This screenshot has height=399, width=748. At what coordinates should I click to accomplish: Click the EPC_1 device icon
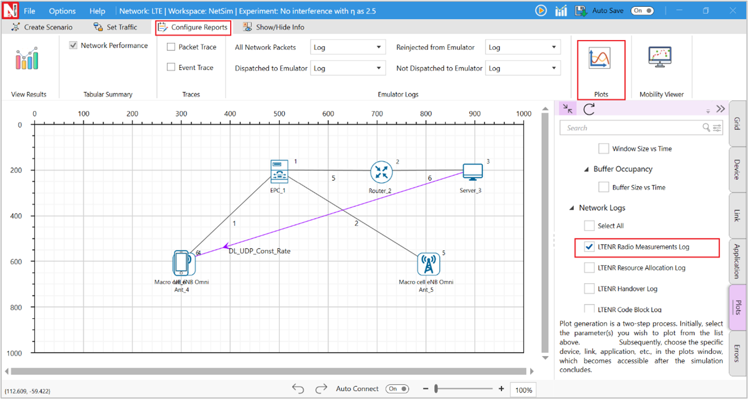coord(279,171)
